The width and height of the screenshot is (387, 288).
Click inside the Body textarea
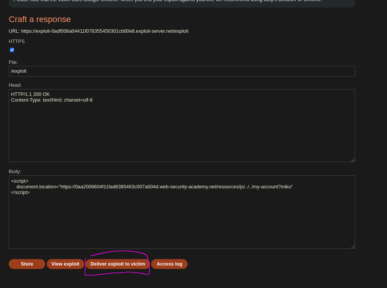coord(182,212)
